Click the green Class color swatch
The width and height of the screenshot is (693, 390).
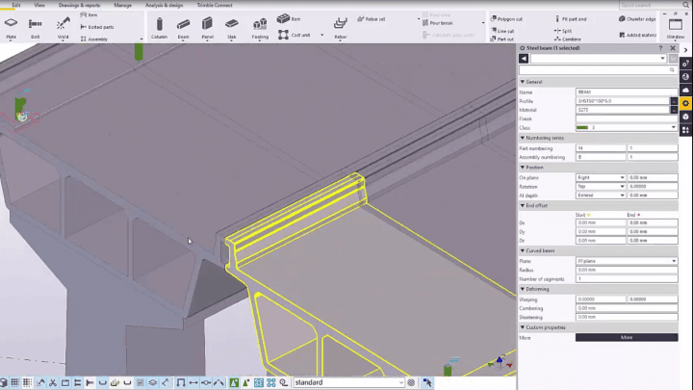click(582, 127)
